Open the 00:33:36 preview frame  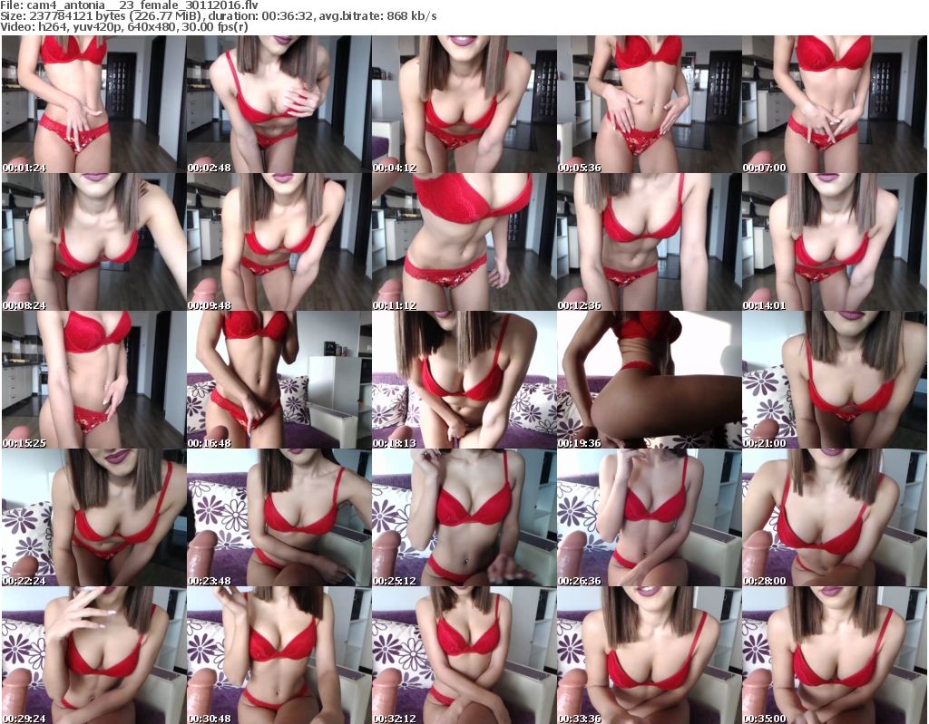(649, 655)
